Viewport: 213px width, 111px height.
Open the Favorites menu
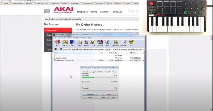[x=76, y=38]
